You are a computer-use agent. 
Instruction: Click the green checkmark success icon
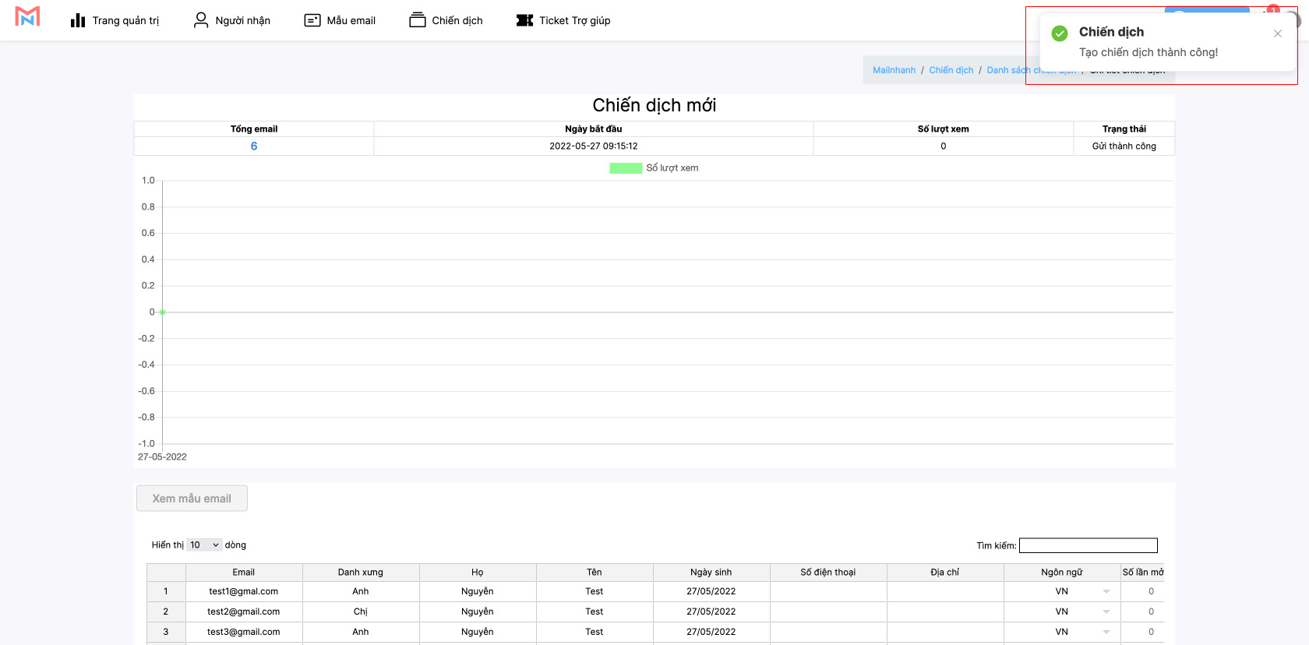coord(1060,33)
